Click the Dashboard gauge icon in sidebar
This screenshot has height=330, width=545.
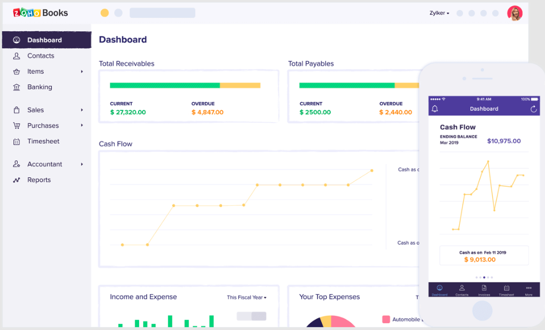pyautogui.click(x=16, y=40)
